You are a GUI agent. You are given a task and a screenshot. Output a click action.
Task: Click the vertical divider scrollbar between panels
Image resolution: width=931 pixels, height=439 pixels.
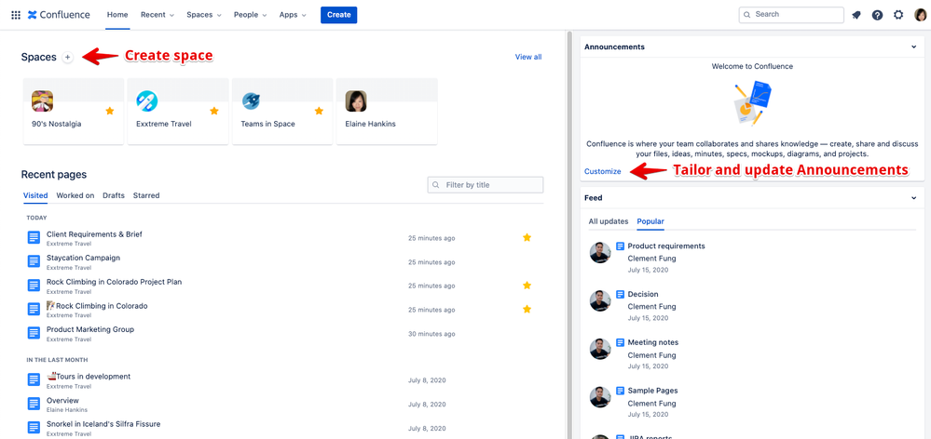(568, 234)
